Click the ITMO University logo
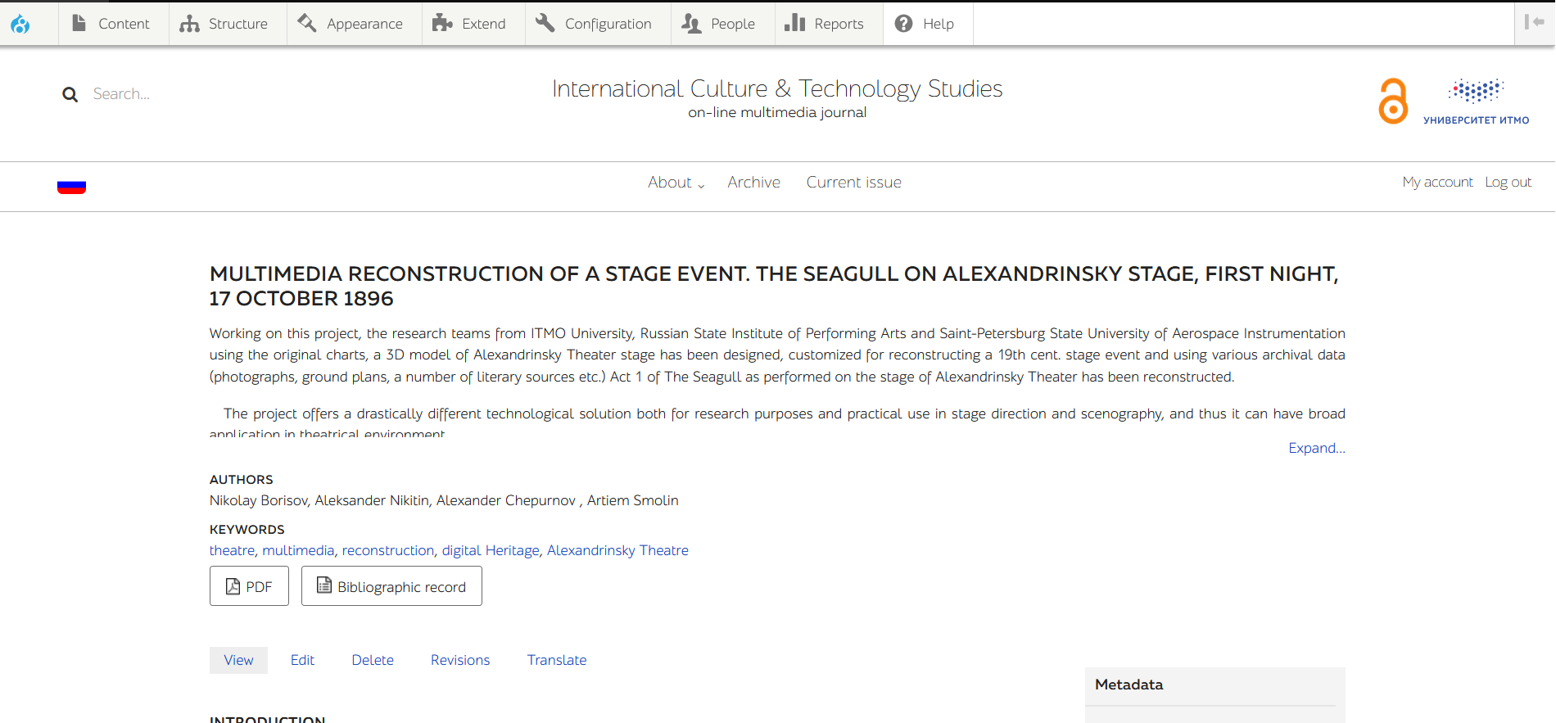Viewport: 1556px width, 723px height. coord(1476,102)
